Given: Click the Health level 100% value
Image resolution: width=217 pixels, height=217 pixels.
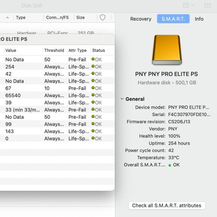Looking at the screenshot, I should pos(174,136).
